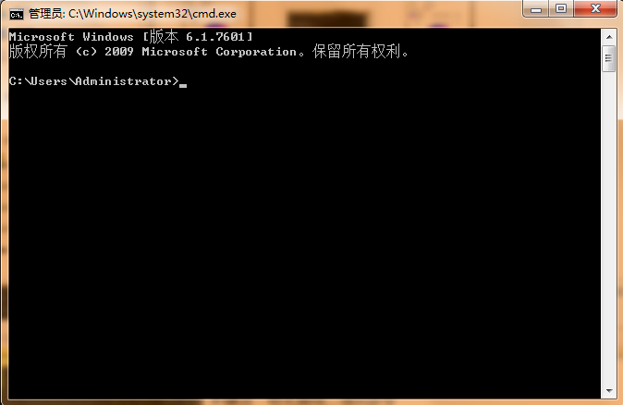Open the cmd.exe system menu icon
The image size is (623, 405).
(x=17, y=14)
